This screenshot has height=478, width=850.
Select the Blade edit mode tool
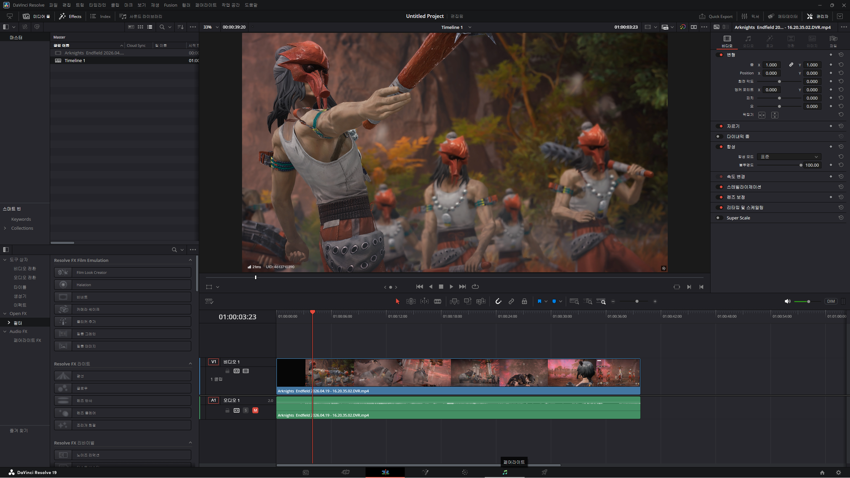click(438, 301)
